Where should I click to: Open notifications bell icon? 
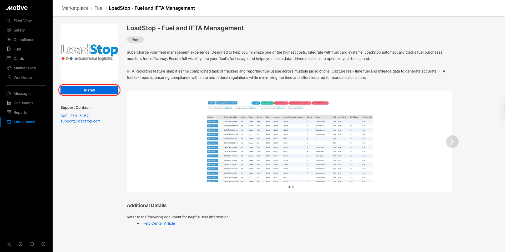coord(32,244)
